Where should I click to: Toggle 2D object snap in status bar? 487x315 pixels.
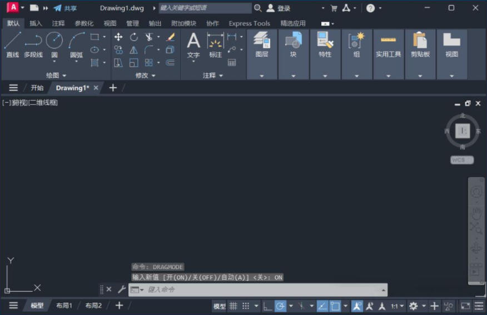coord(335,306)
